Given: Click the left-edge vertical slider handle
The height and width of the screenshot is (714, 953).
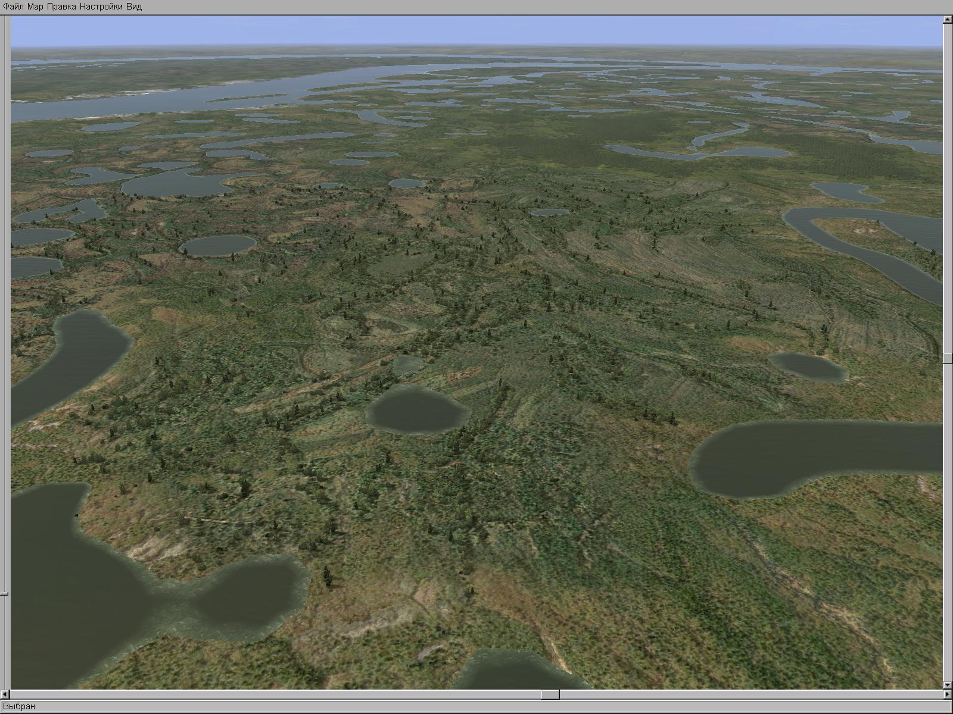Looking at the screenshot, I should (4, 594).
